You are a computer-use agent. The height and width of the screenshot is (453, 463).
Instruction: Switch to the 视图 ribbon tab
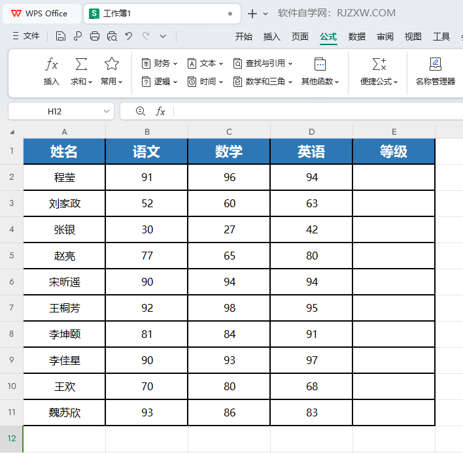click(413, 37)
